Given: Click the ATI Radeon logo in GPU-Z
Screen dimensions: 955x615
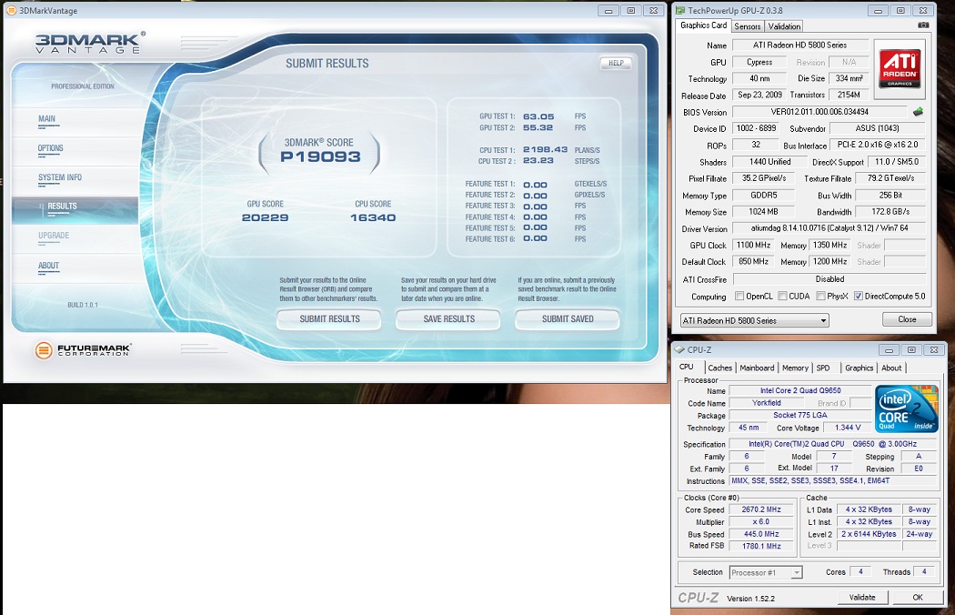Looking at the screenshot, I should [x=900, y=69].
